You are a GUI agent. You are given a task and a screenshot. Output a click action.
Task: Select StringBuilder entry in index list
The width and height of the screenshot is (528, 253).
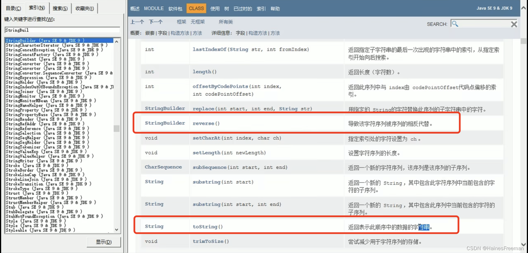click(x=59, y=40)
